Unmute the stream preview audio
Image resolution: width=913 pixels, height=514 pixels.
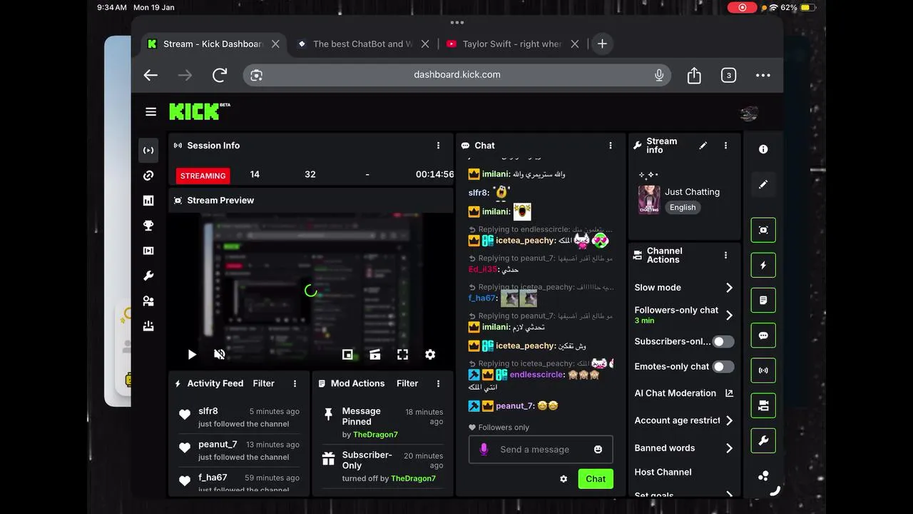pos(220,354)
